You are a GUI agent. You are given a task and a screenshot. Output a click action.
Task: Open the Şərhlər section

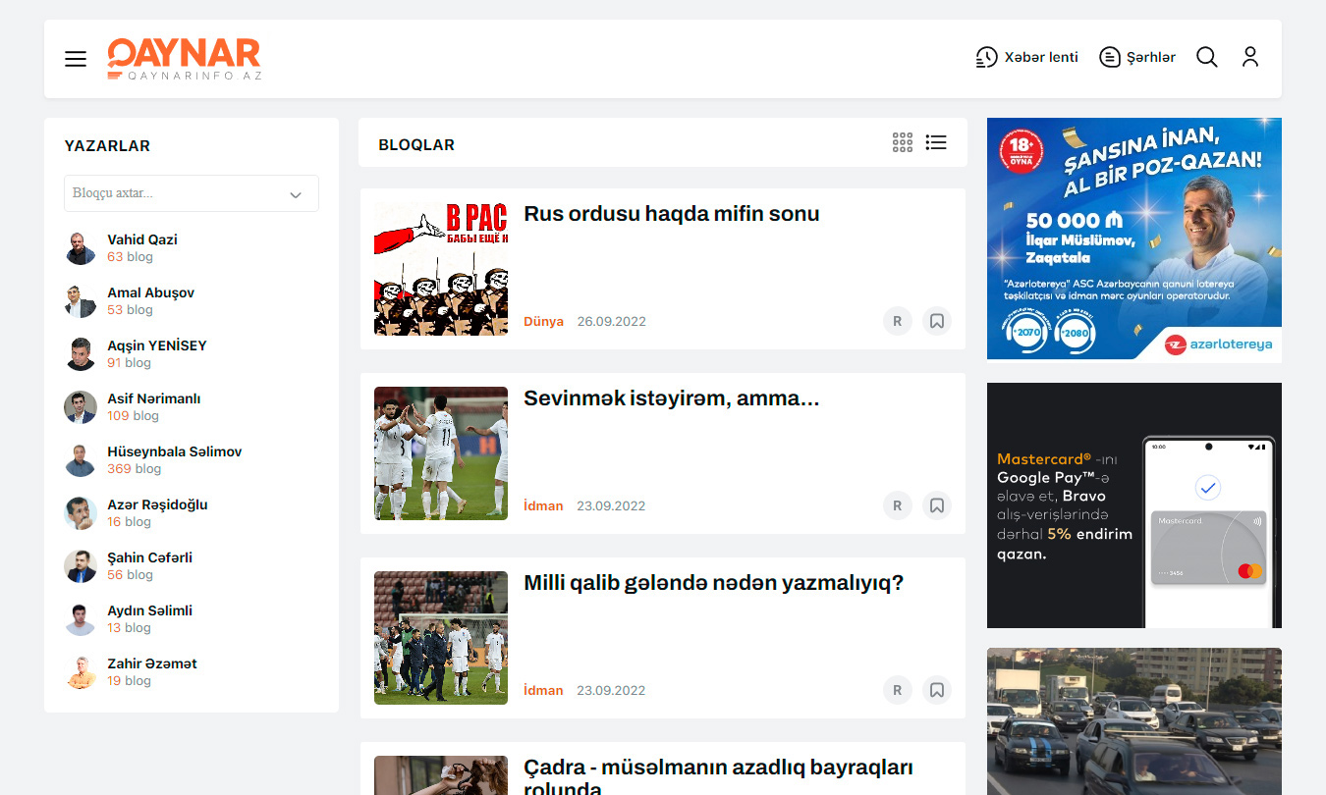point(1136,57)
